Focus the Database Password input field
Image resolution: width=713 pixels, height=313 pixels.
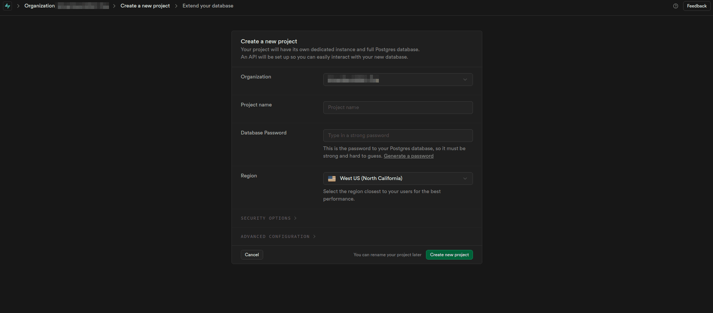pyautogui.click(x=398, y=136)
